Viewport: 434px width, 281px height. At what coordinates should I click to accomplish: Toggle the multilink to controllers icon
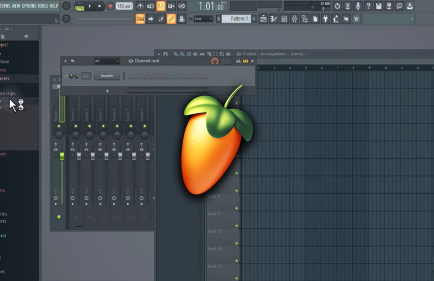(x=171, y=19)
